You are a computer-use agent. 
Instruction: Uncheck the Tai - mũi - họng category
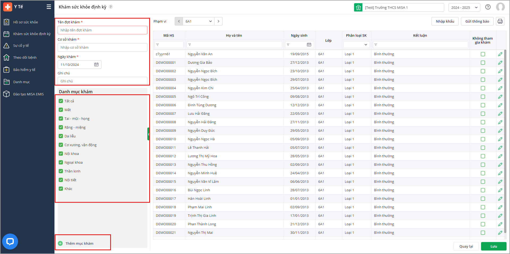[x=61, y=118]
